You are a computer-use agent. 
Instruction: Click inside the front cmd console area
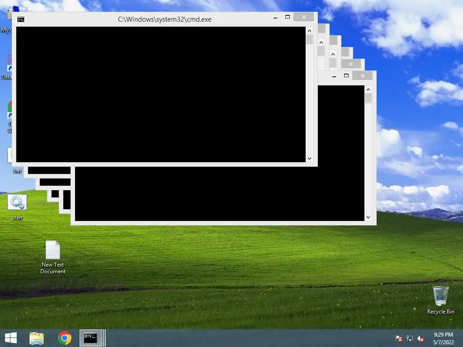161,94
